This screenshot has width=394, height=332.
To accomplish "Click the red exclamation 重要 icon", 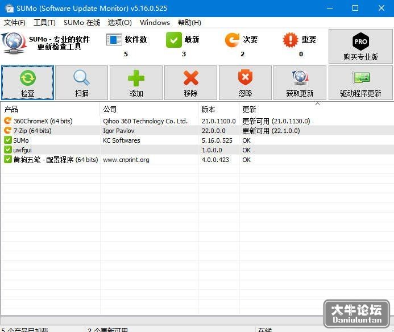I will pyautogui.click(x=291, y=40).
